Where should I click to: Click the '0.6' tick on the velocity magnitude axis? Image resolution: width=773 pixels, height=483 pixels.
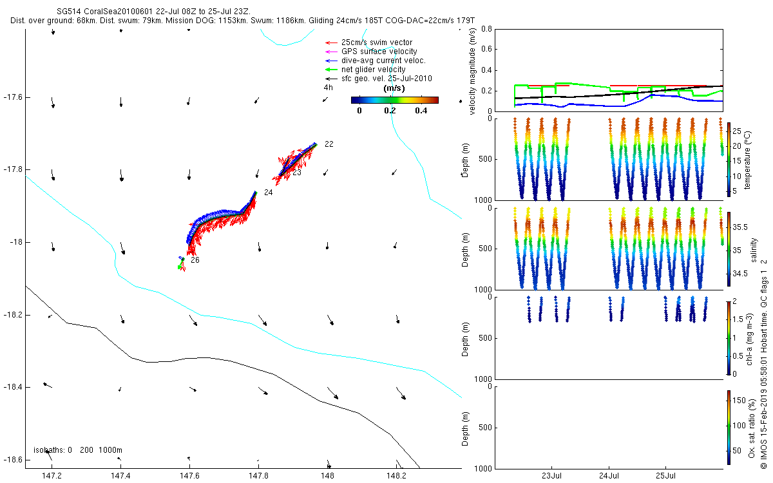pos(487,50)
